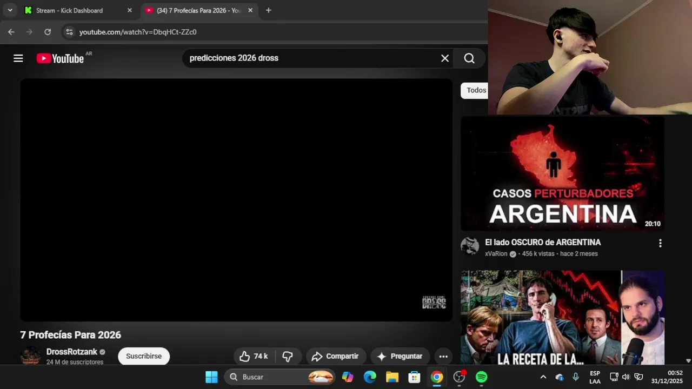Open Preguntar AI ask button

click(400, 356)
